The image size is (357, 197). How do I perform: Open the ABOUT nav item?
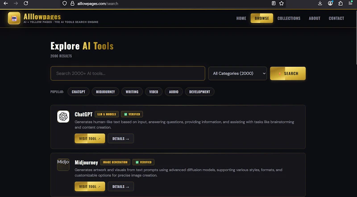[x=315, y=18]
